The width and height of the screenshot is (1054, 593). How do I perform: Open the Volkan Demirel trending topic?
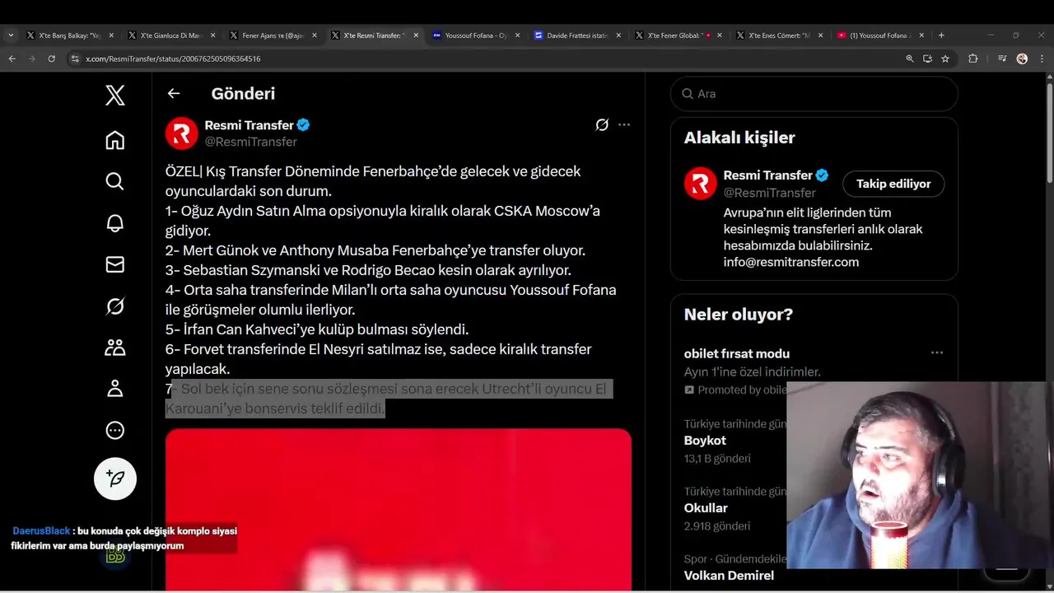[729, 576]
